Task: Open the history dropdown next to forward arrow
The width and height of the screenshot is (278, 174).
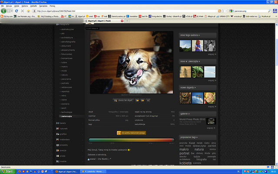Action: tap(12, 11)
